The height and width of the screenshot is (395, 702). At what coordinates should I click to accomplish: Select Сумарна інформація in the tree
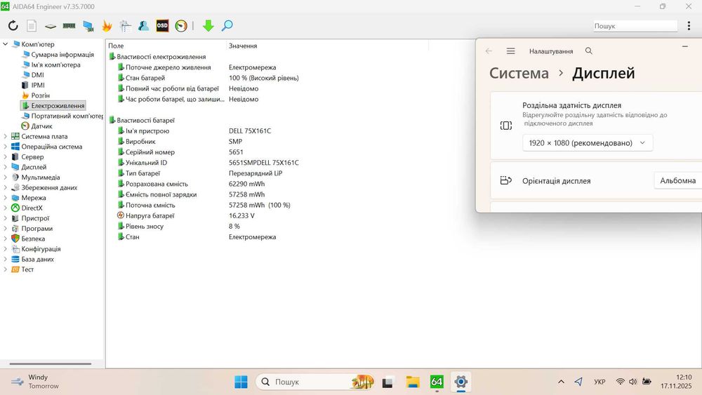(62, 55)
